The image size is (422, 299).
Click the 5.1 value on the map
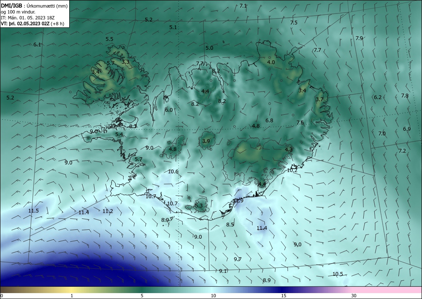pos(173,27)
